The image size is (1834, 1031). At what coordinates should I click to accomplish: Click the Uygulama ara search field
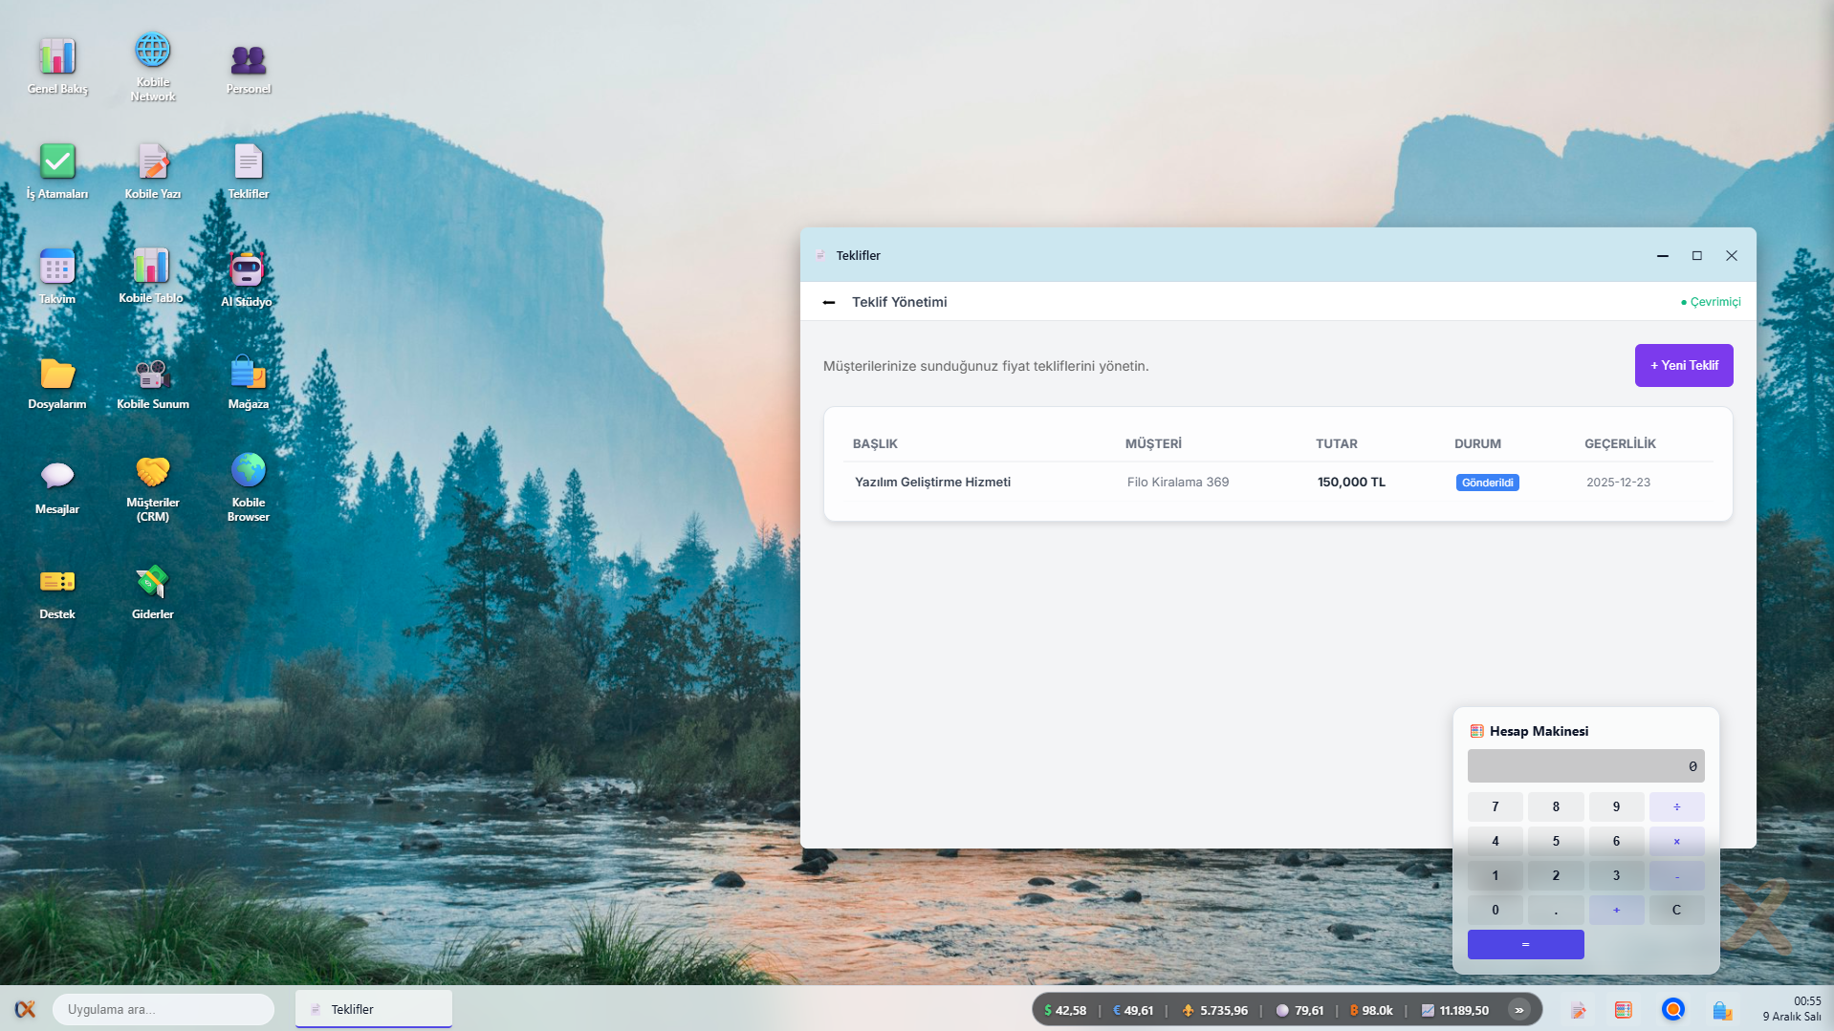pyautogui.click(x=163, y=1009)
